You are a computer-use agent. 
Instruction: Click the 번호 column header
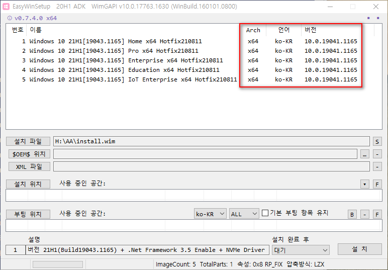pyautogui.click(x=18, y=30)
